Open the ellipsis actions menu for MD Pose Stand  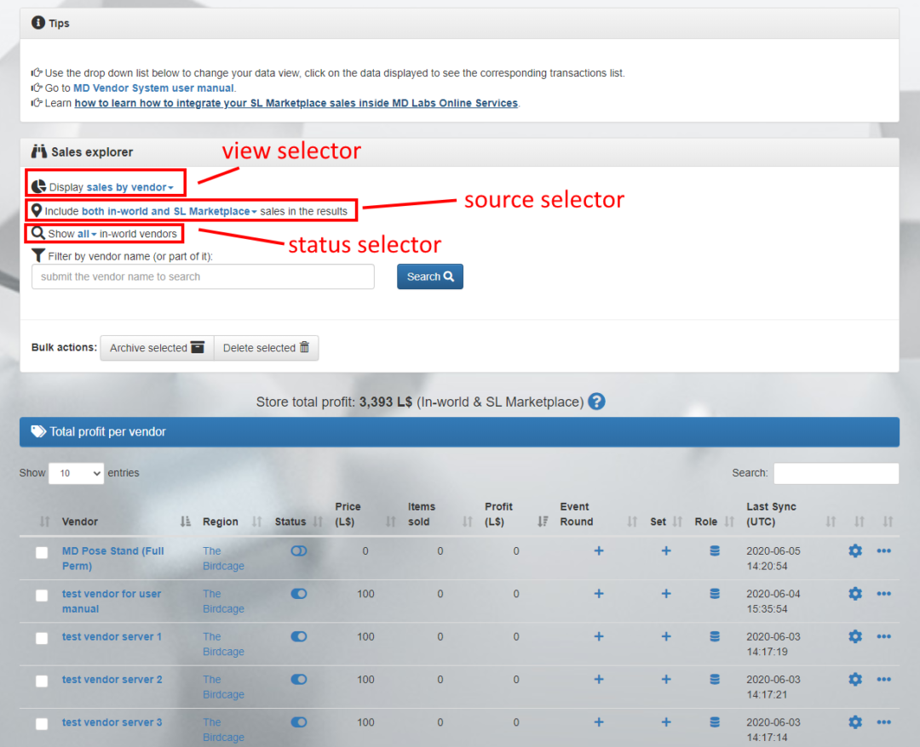coord(883,551)
